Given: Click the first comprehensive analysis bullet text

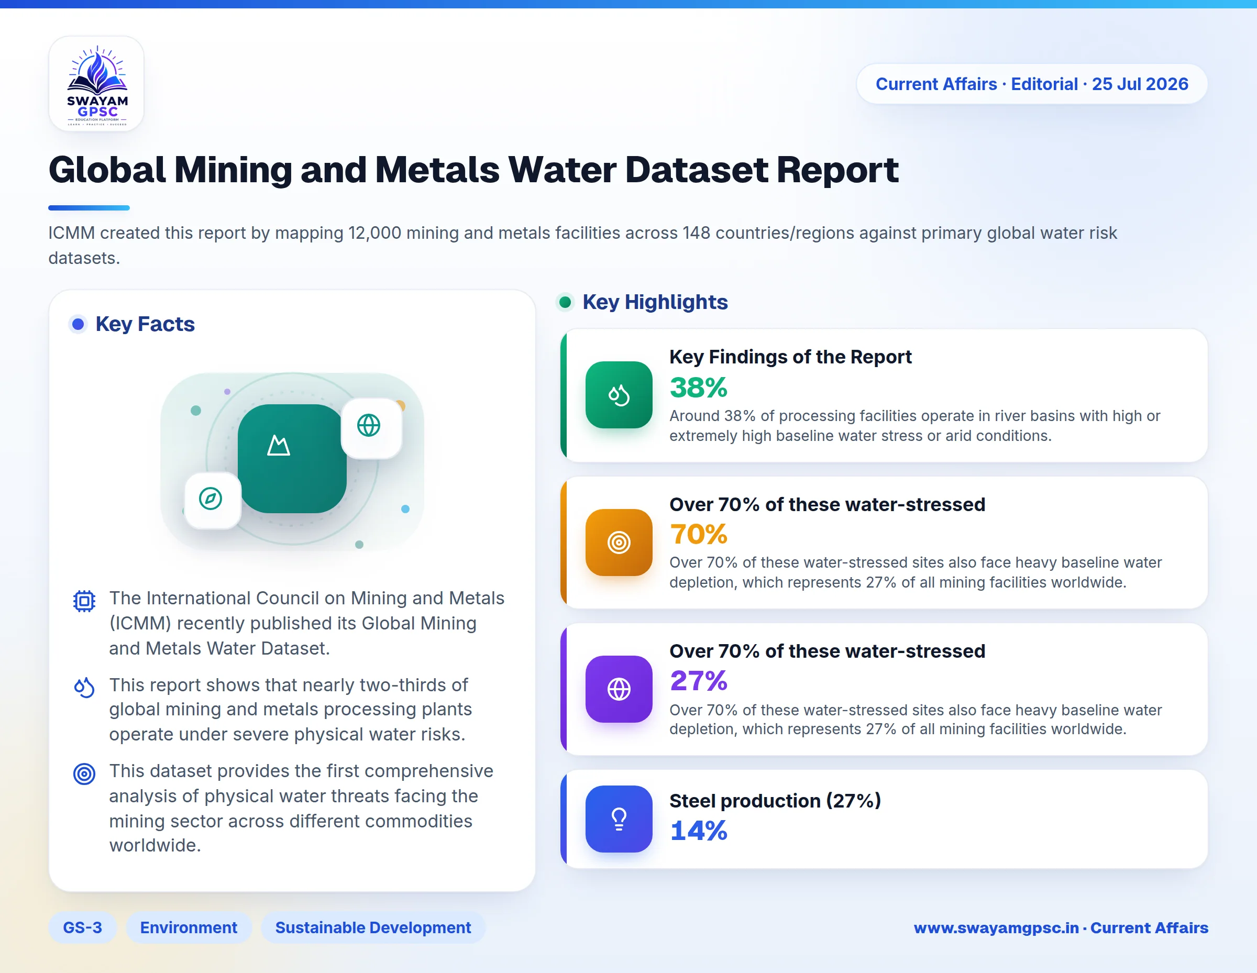Looking at the screenshot, I should [301, 808].
